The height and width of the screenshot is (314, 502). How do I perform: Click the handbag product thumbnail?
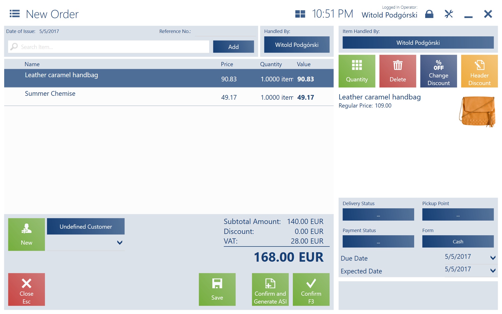click(x=477, y=112)
